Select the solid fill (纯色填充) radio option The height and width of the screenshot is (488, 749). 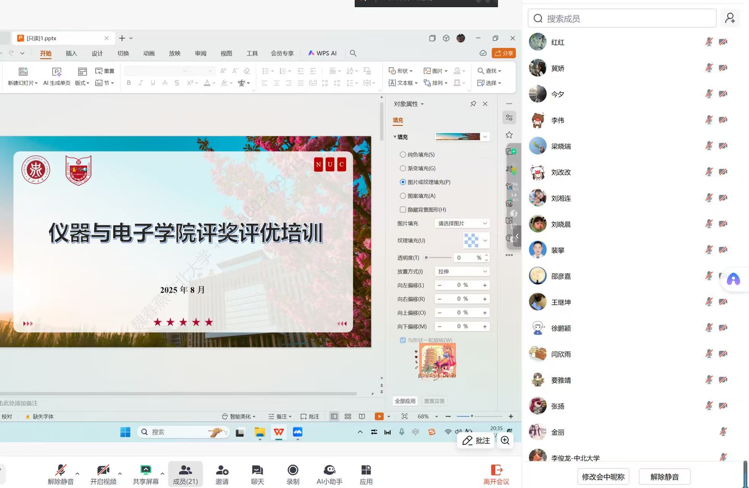[403, 154]
